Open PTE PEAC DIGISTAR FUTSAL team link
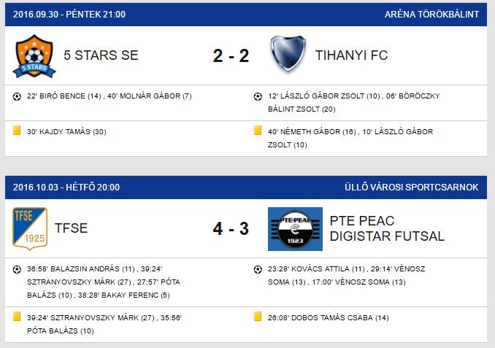This screenshot has height=348, width=495. point(387,228)
